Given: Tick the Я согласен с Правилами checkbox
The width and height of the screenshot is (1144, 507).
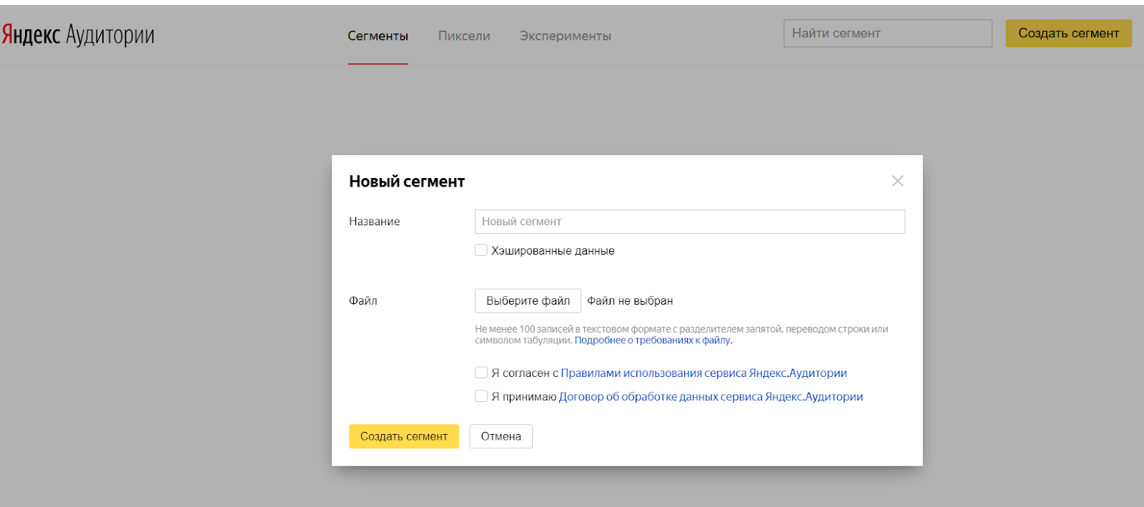Looking at the screenshot, I should click(x=481, y=373).
